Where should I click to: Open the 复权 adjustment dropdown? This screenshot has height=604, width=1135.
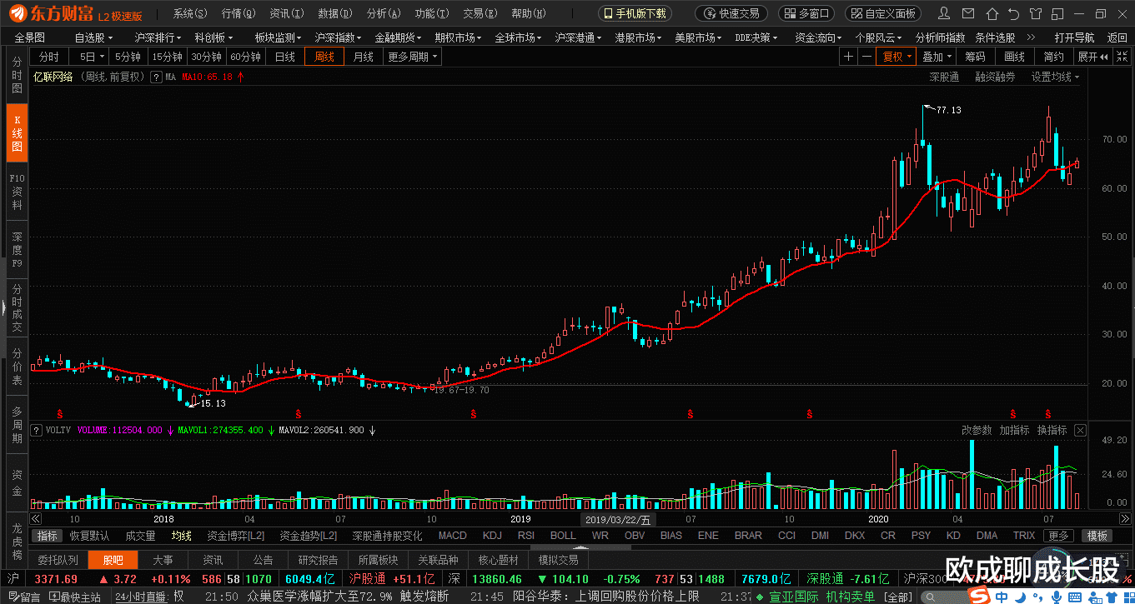click(897, 57)
